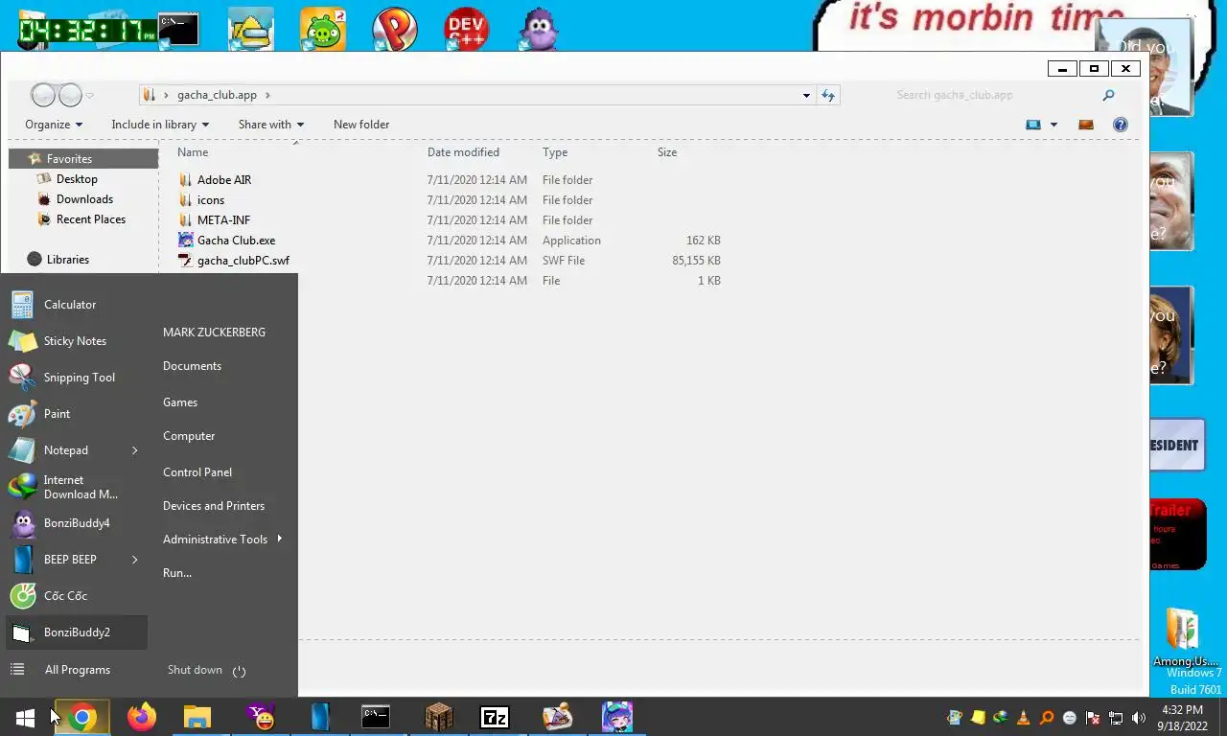
Task: Launch Sticky Notes from the Start menu
Action: 75,341
